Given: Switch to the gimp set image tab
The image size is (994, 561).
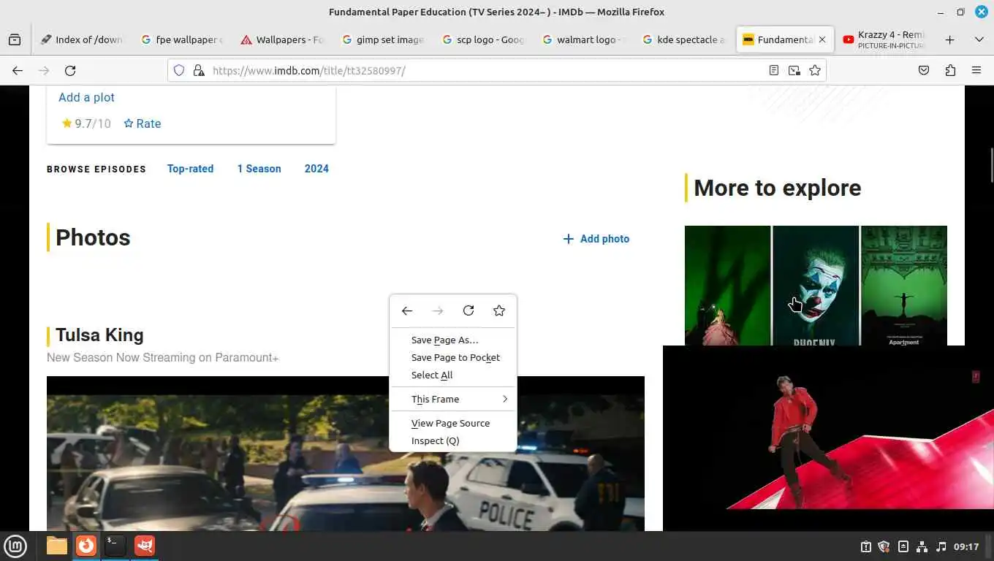Looking at the screenshot, I should click(383, 39).
